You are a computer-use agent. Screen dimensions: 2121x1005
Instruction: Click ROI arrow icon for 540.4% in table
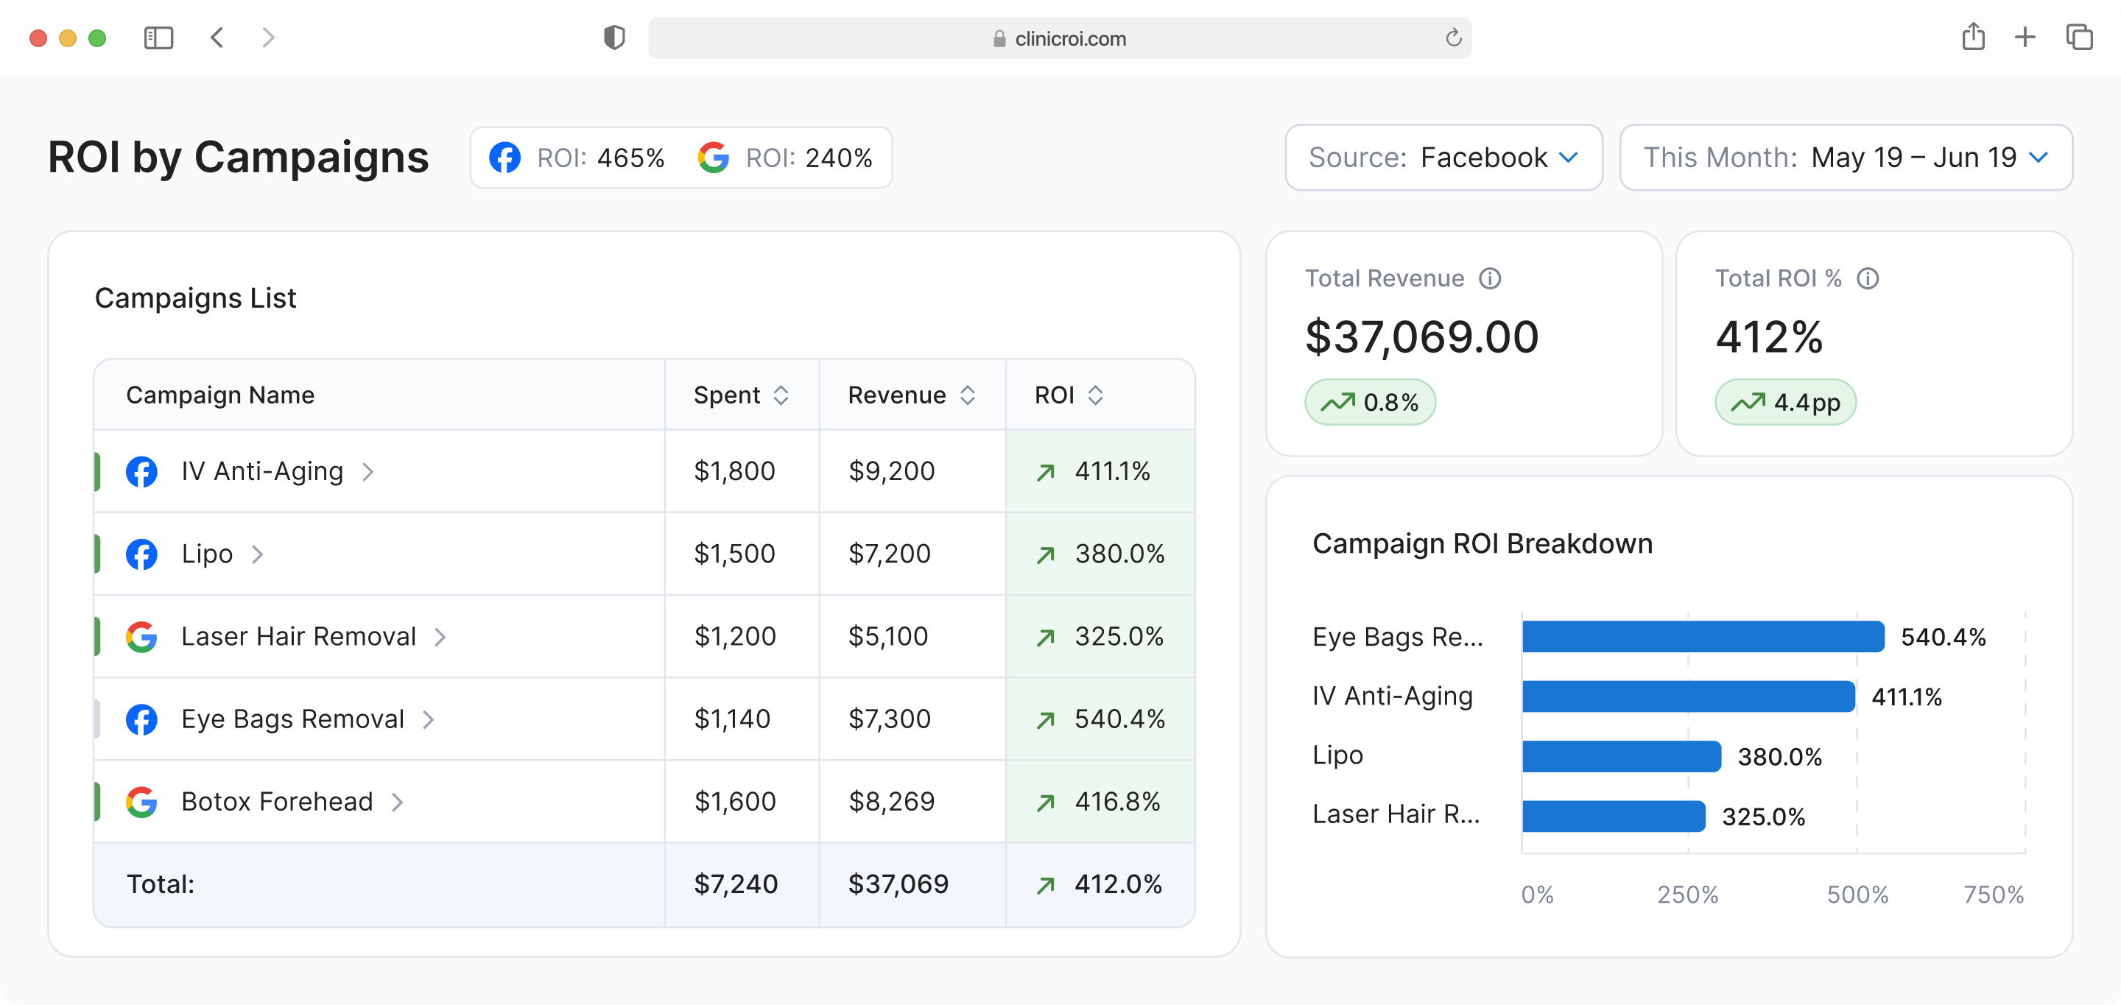1046,720
